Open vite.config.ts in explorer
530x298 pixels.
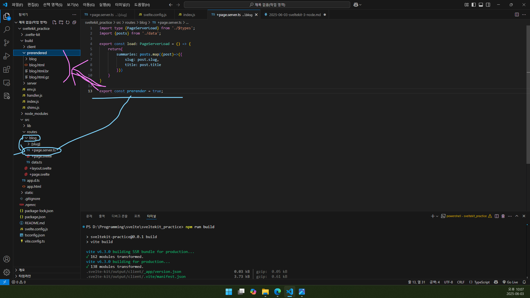pos(47,241)
